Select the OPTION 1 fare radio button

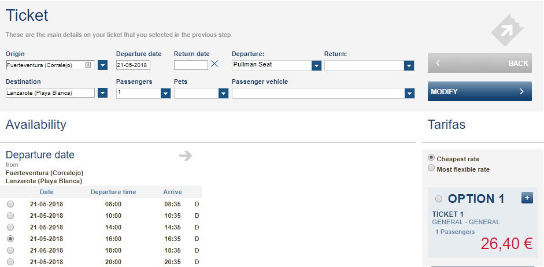tap(439, 199)
